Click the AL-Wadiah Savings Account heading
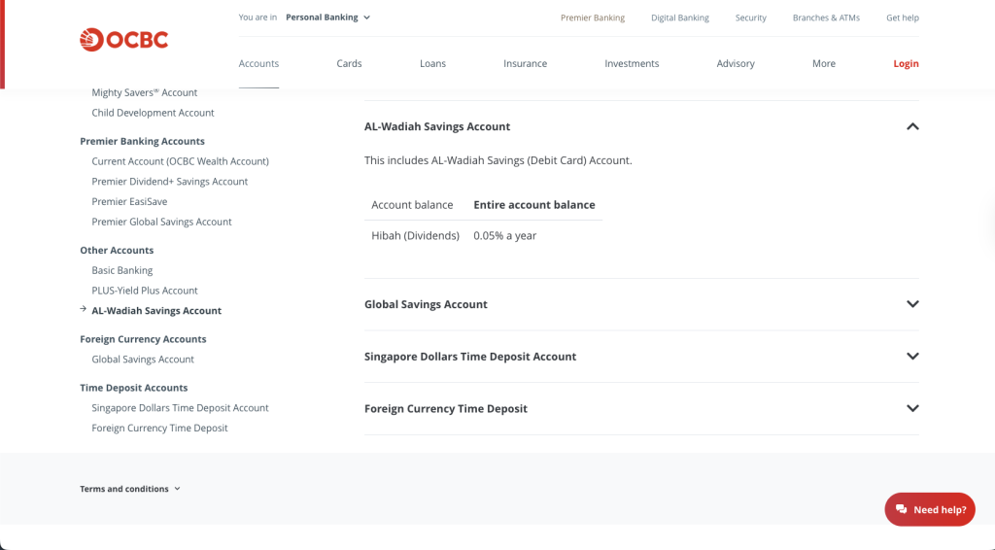Image resolution: width=995 pixels, height=550 pixels. (437, 126)
